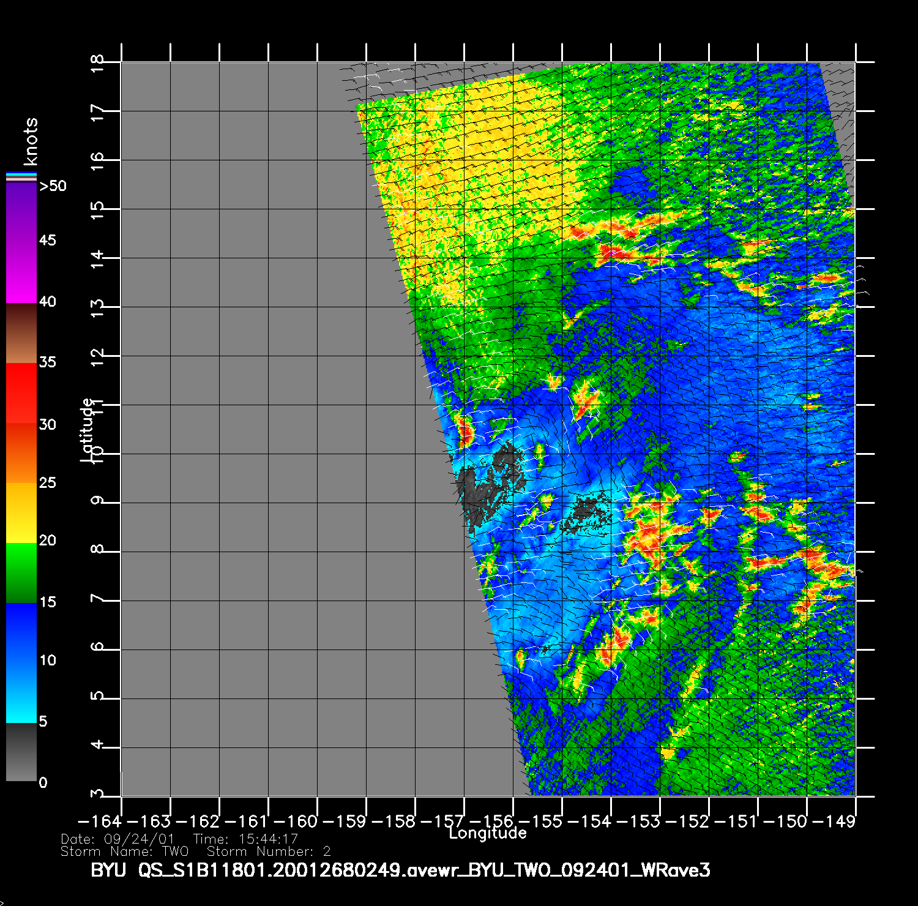The height and width of the screenshot is (906, 918).
Task: Select the BYU QS_S1B11801 filename title
Action: tap(400, 870)
